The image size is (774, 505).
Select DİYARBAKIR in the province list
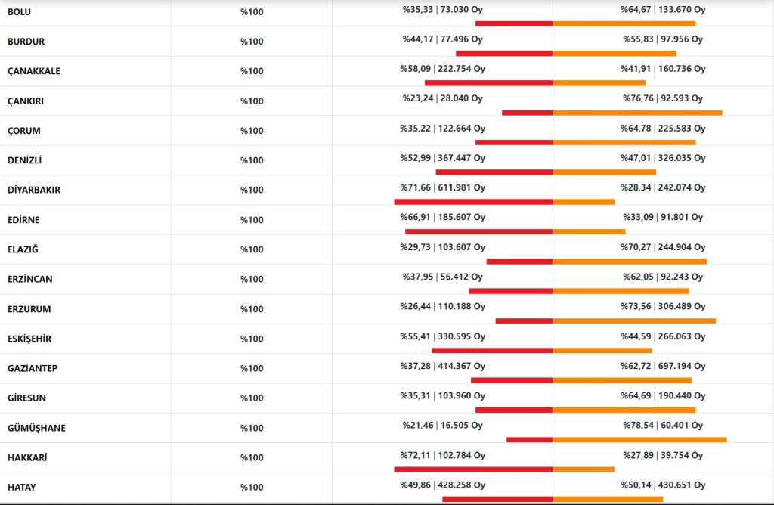click(34, 190)
